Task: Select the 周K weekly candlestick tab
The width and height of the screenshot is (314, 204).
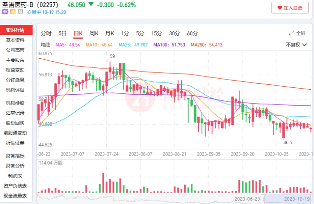Action: (x=94, y=33)
